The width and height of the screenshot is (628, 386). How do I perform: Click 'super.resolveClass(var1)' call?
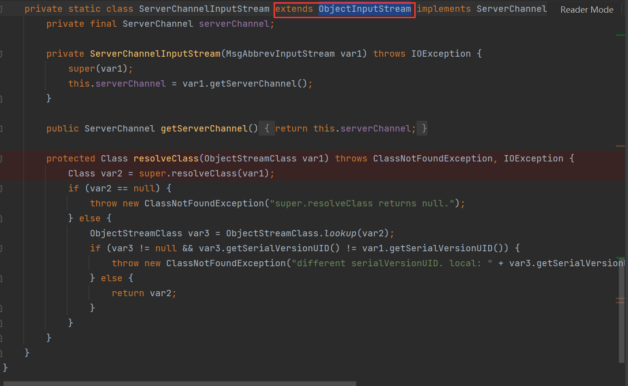tap(204, 174)
